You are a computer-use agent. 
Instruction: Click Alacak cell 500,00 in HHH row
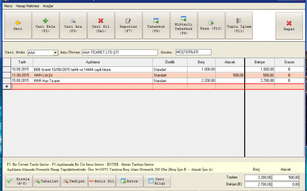pyautogui.click(x=230, y=75)
